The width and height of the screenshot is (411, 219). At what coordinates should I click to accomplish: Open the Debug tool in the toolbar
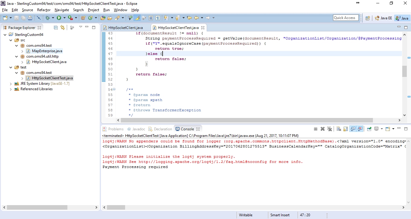point(47,18)
